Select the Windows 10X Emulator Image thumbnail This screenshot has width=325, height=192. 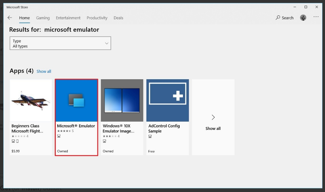coord(122,101)
